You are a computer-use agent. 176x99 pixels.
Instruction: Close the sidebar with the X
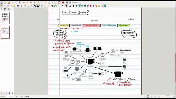(13, 93)
